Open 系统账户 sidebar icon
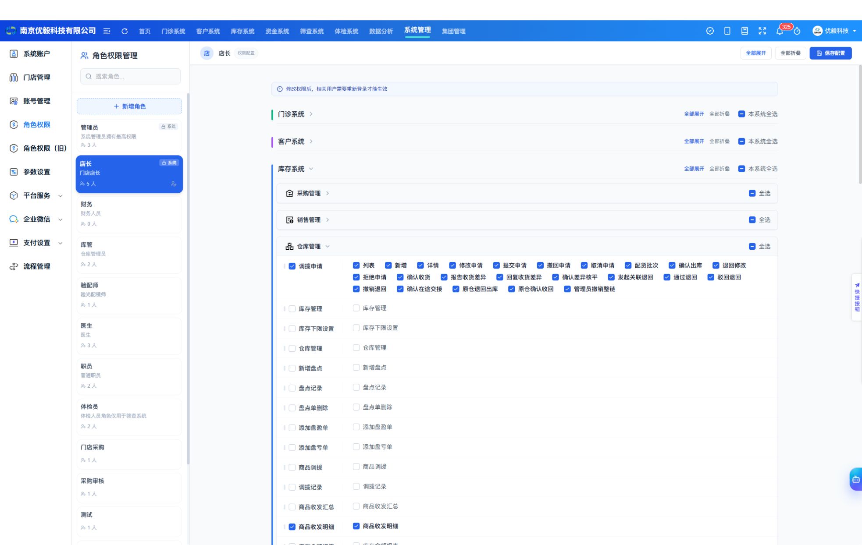Image resolution: width=862 pixels, height=545 pixels. tap(14, 53)
